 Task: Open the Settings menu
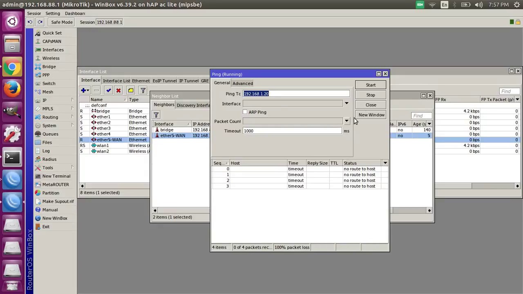[x=53, y=13]
